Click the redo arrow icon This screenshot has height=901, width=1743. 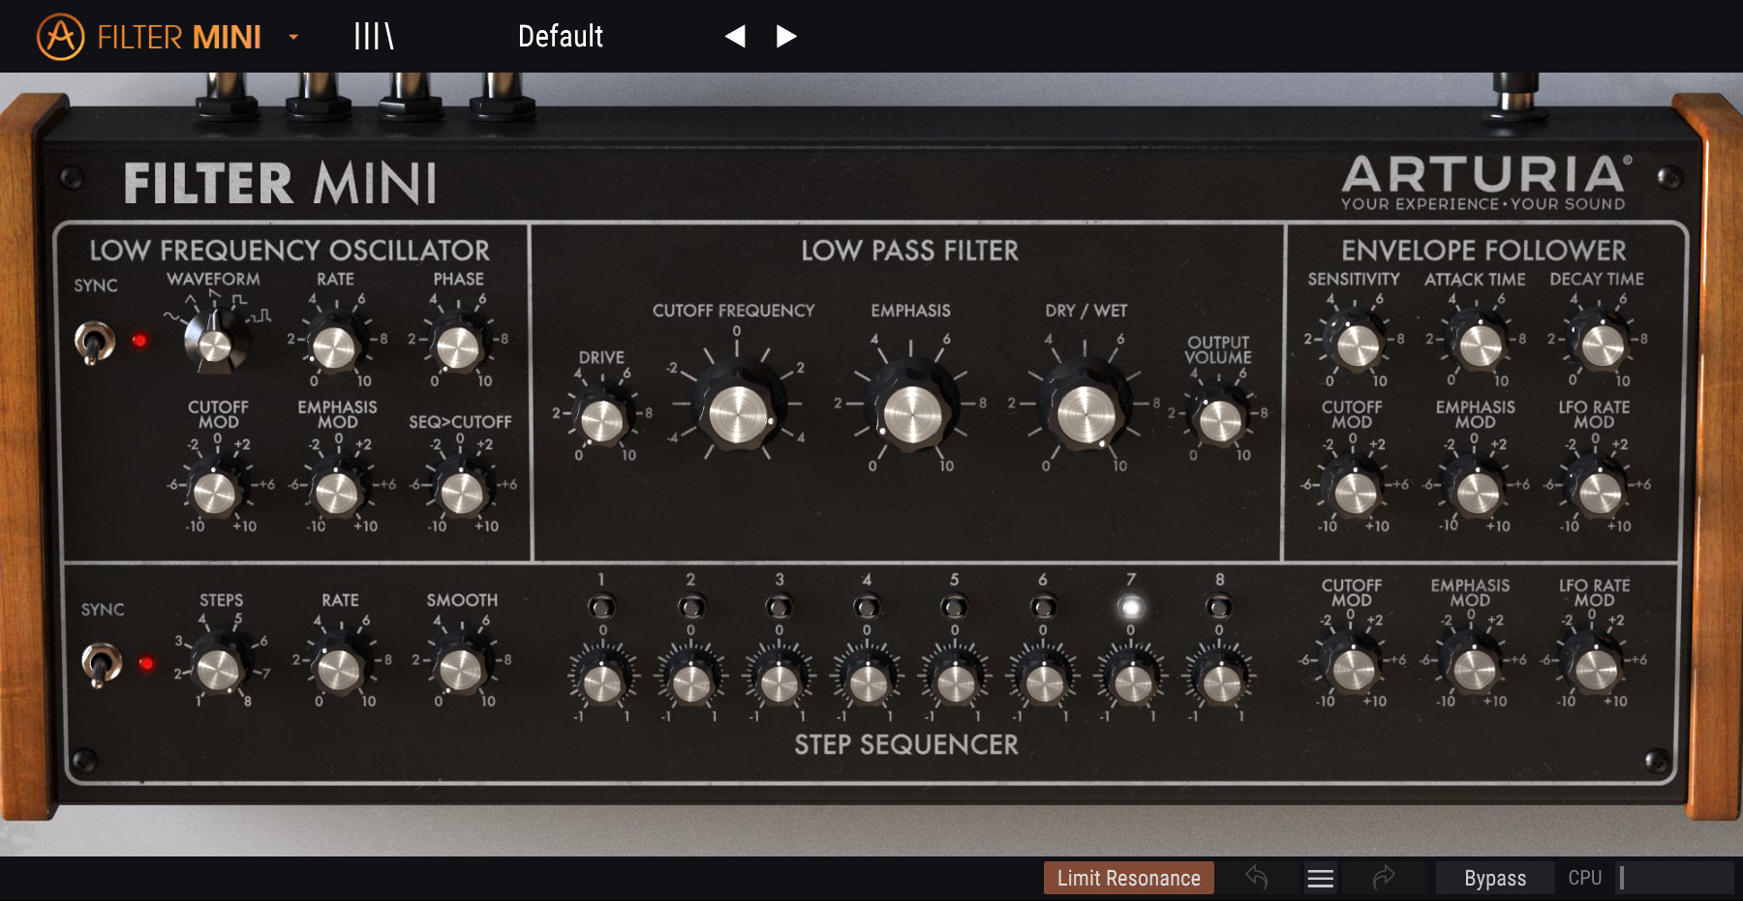(x=1384, y=878)
